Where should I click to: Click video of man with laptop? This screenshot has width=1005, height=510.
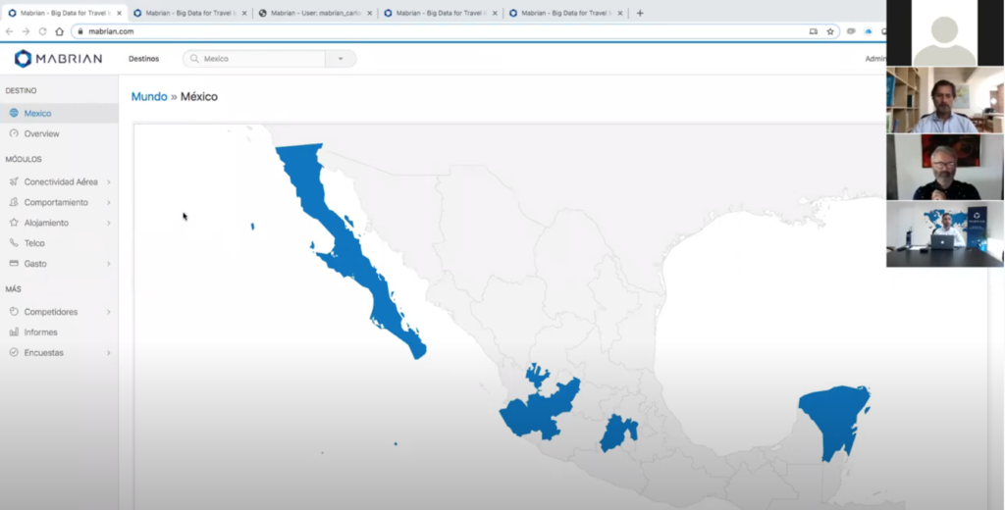(x=945, y=233)
